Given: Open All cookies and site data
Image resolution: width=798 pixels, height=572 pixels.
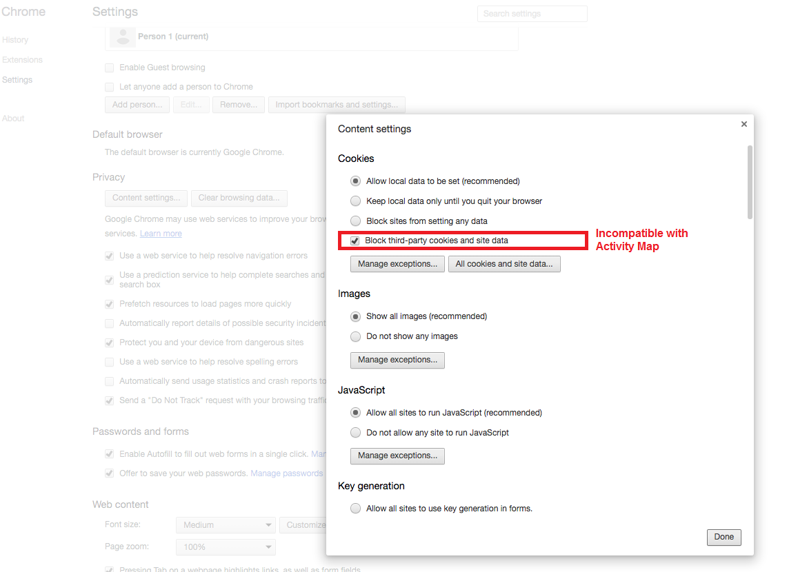Looking at the screenshot, I should 504,264.
